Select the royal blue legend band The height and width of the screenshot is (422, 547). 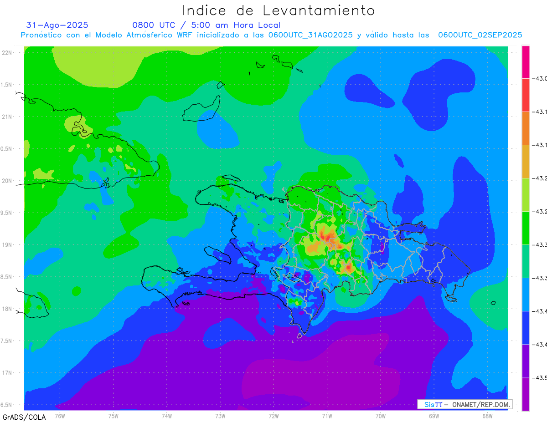(x=526, y=328)
